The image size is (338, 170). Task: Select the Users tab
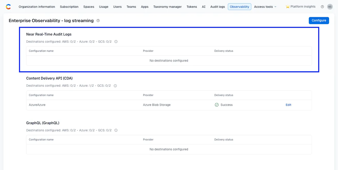[118, 7]
